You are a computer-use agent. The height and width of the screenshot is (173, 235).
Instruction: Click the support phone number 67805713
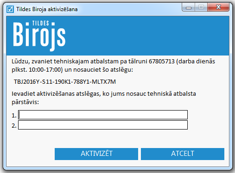click(x=162, y=62)
